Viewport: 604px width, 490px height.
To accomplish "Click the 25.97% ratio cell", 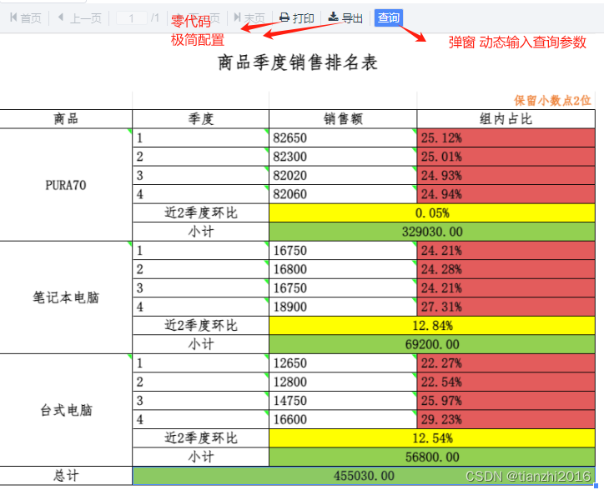I will (506, 401).
